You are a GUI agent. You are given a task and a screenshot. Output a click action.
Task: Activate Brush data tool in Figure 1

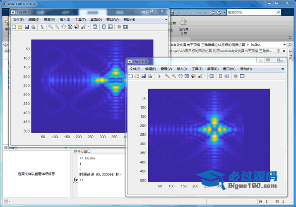(x=83, y=27)
